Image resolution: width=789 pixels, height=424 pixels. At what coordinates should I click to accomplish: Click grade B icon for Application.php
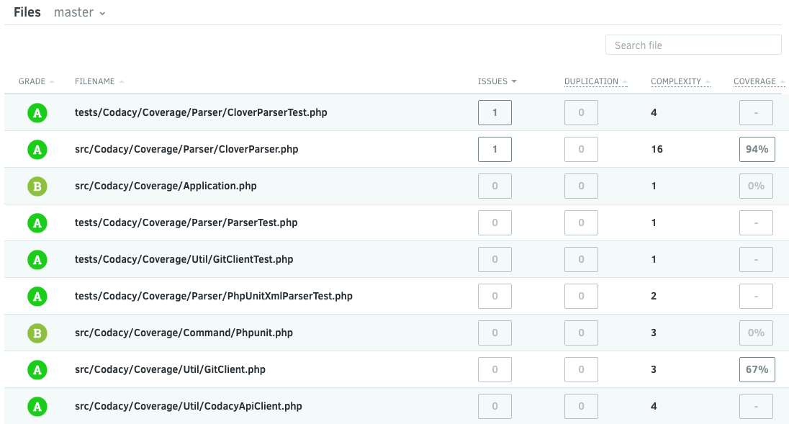37,186
